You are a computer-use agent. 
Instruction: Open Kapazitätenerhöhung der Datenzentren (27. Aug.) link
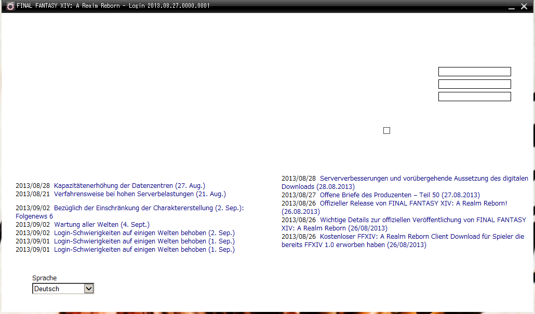click(130, 186)
